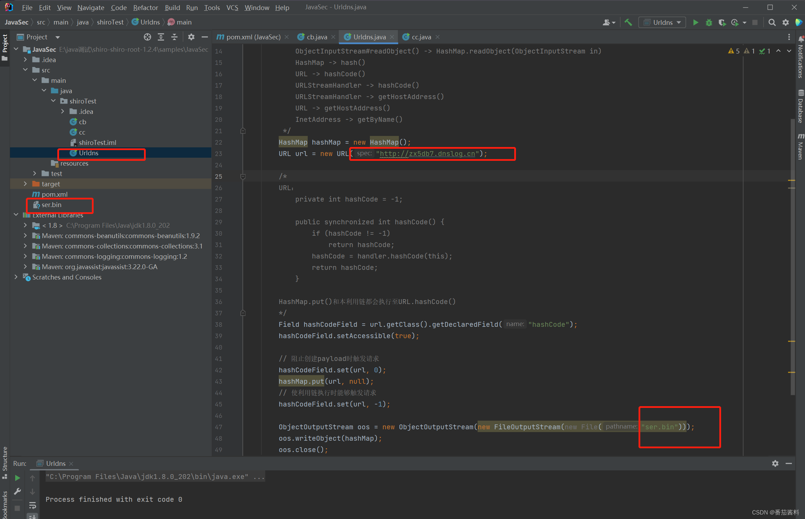The image size is (805, 519).
Task: Select opened file locate target icon
Action: 147,37
